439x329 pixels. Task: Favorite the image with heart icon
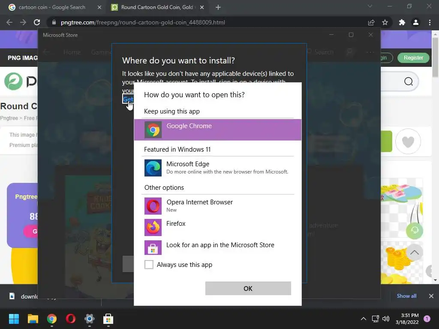408,141
